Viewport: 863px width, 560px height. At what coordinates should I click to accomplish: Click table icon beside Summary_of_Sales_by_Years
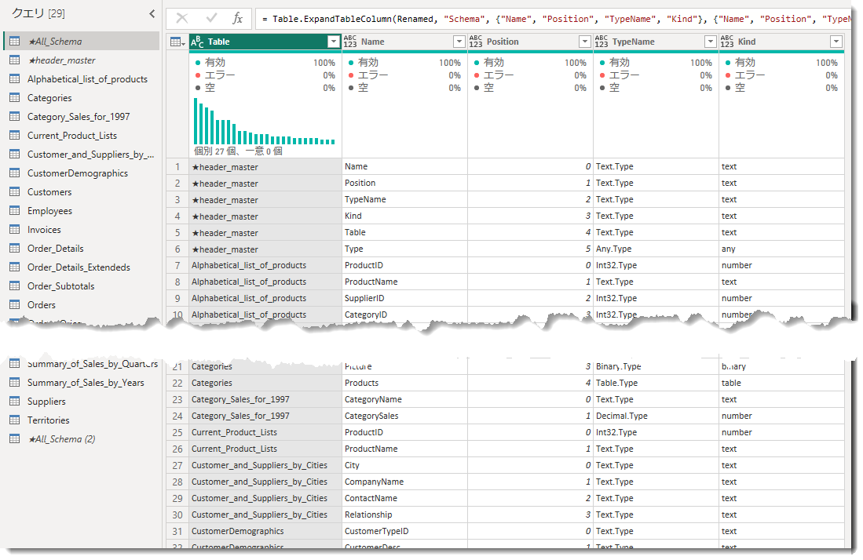15,383
